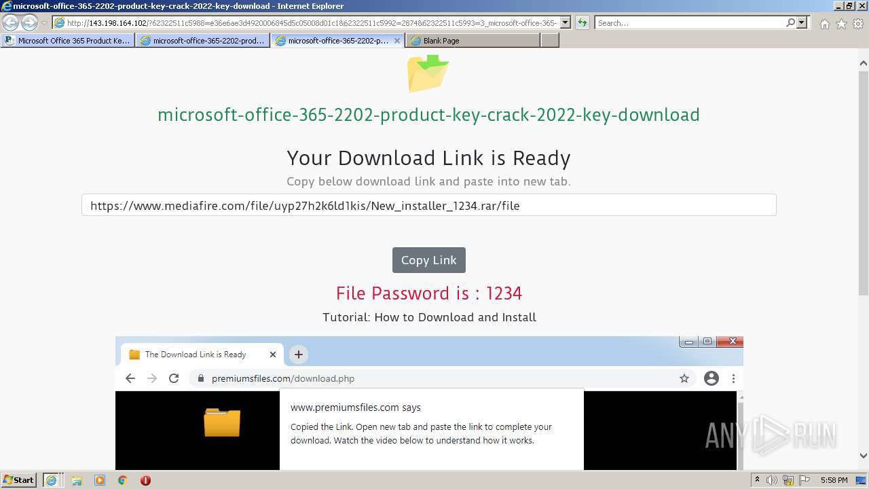Viewport: 869px width, 489px height.
Task: Click the Copy Link button
Action: 428,260
